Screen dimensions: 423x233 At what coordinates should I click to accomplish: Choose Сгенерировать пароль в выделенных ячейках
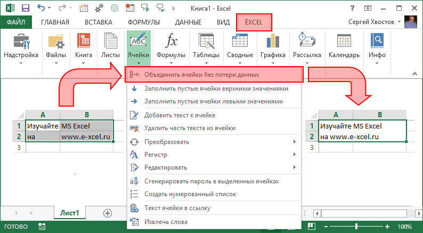pos(214,181)
